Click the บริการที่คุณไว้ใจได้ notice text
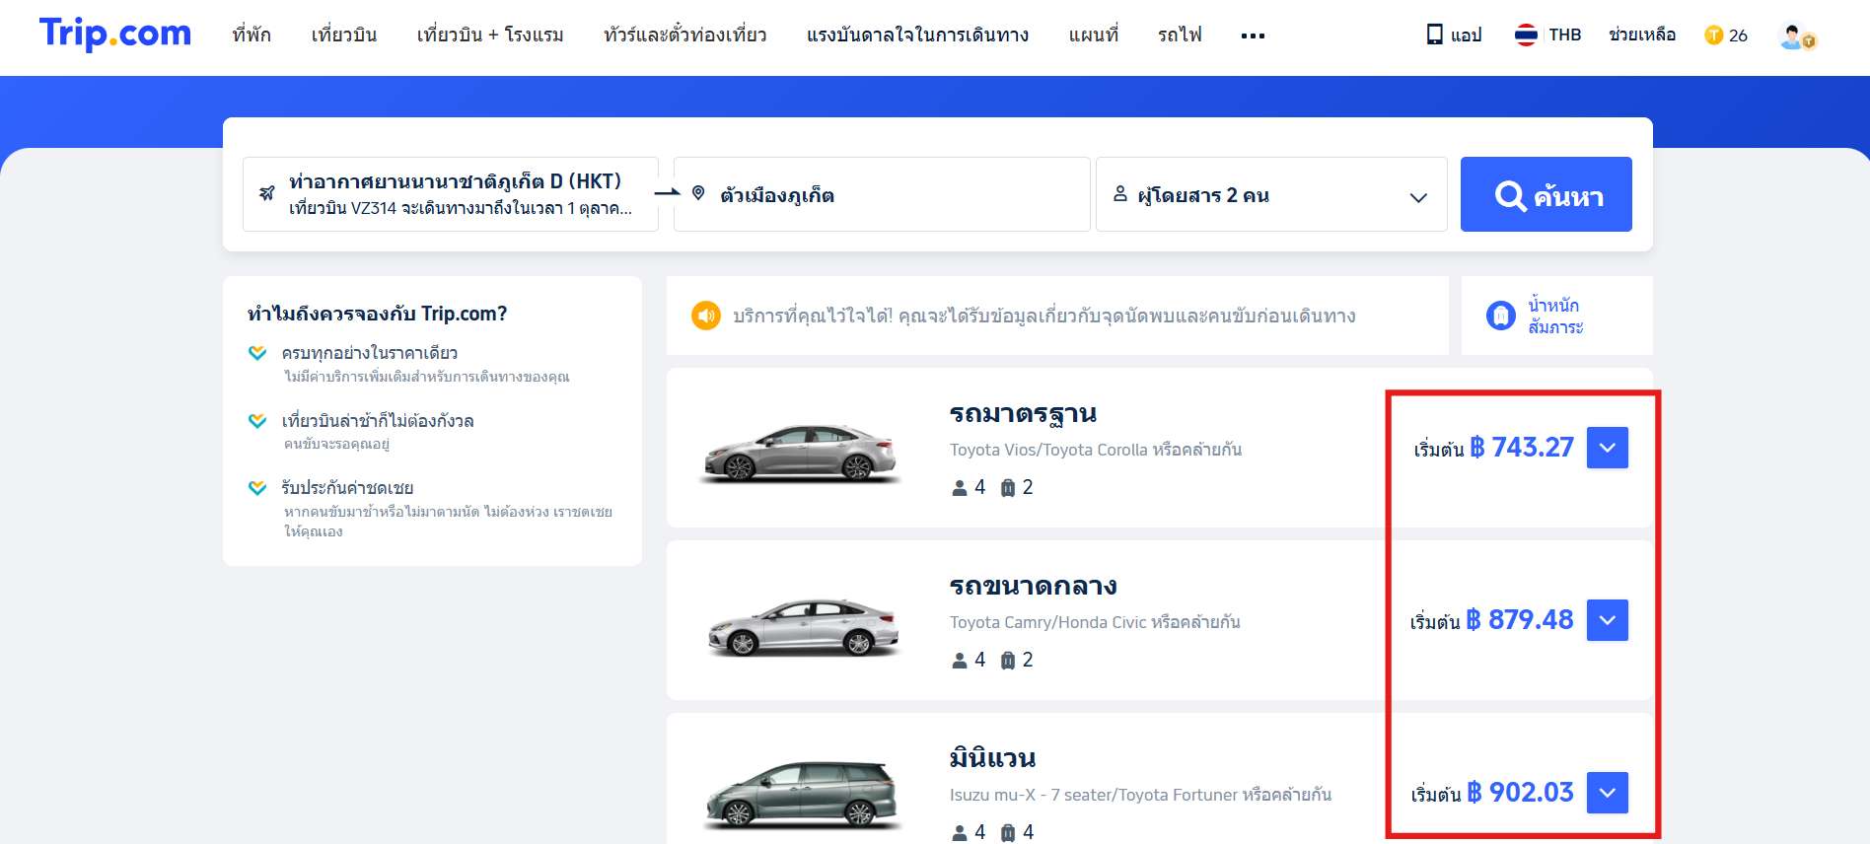This screenshot has width=1870, height=844. 1044,316
